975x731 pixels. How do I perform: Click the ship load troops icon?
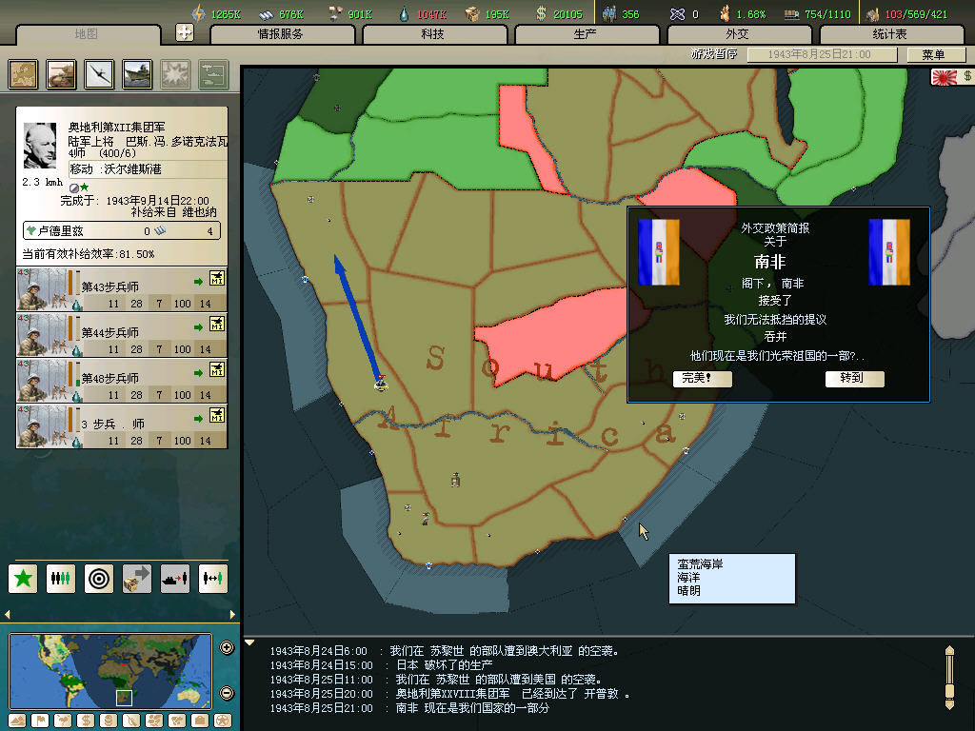pyautogui.click(x=175, y=579)
